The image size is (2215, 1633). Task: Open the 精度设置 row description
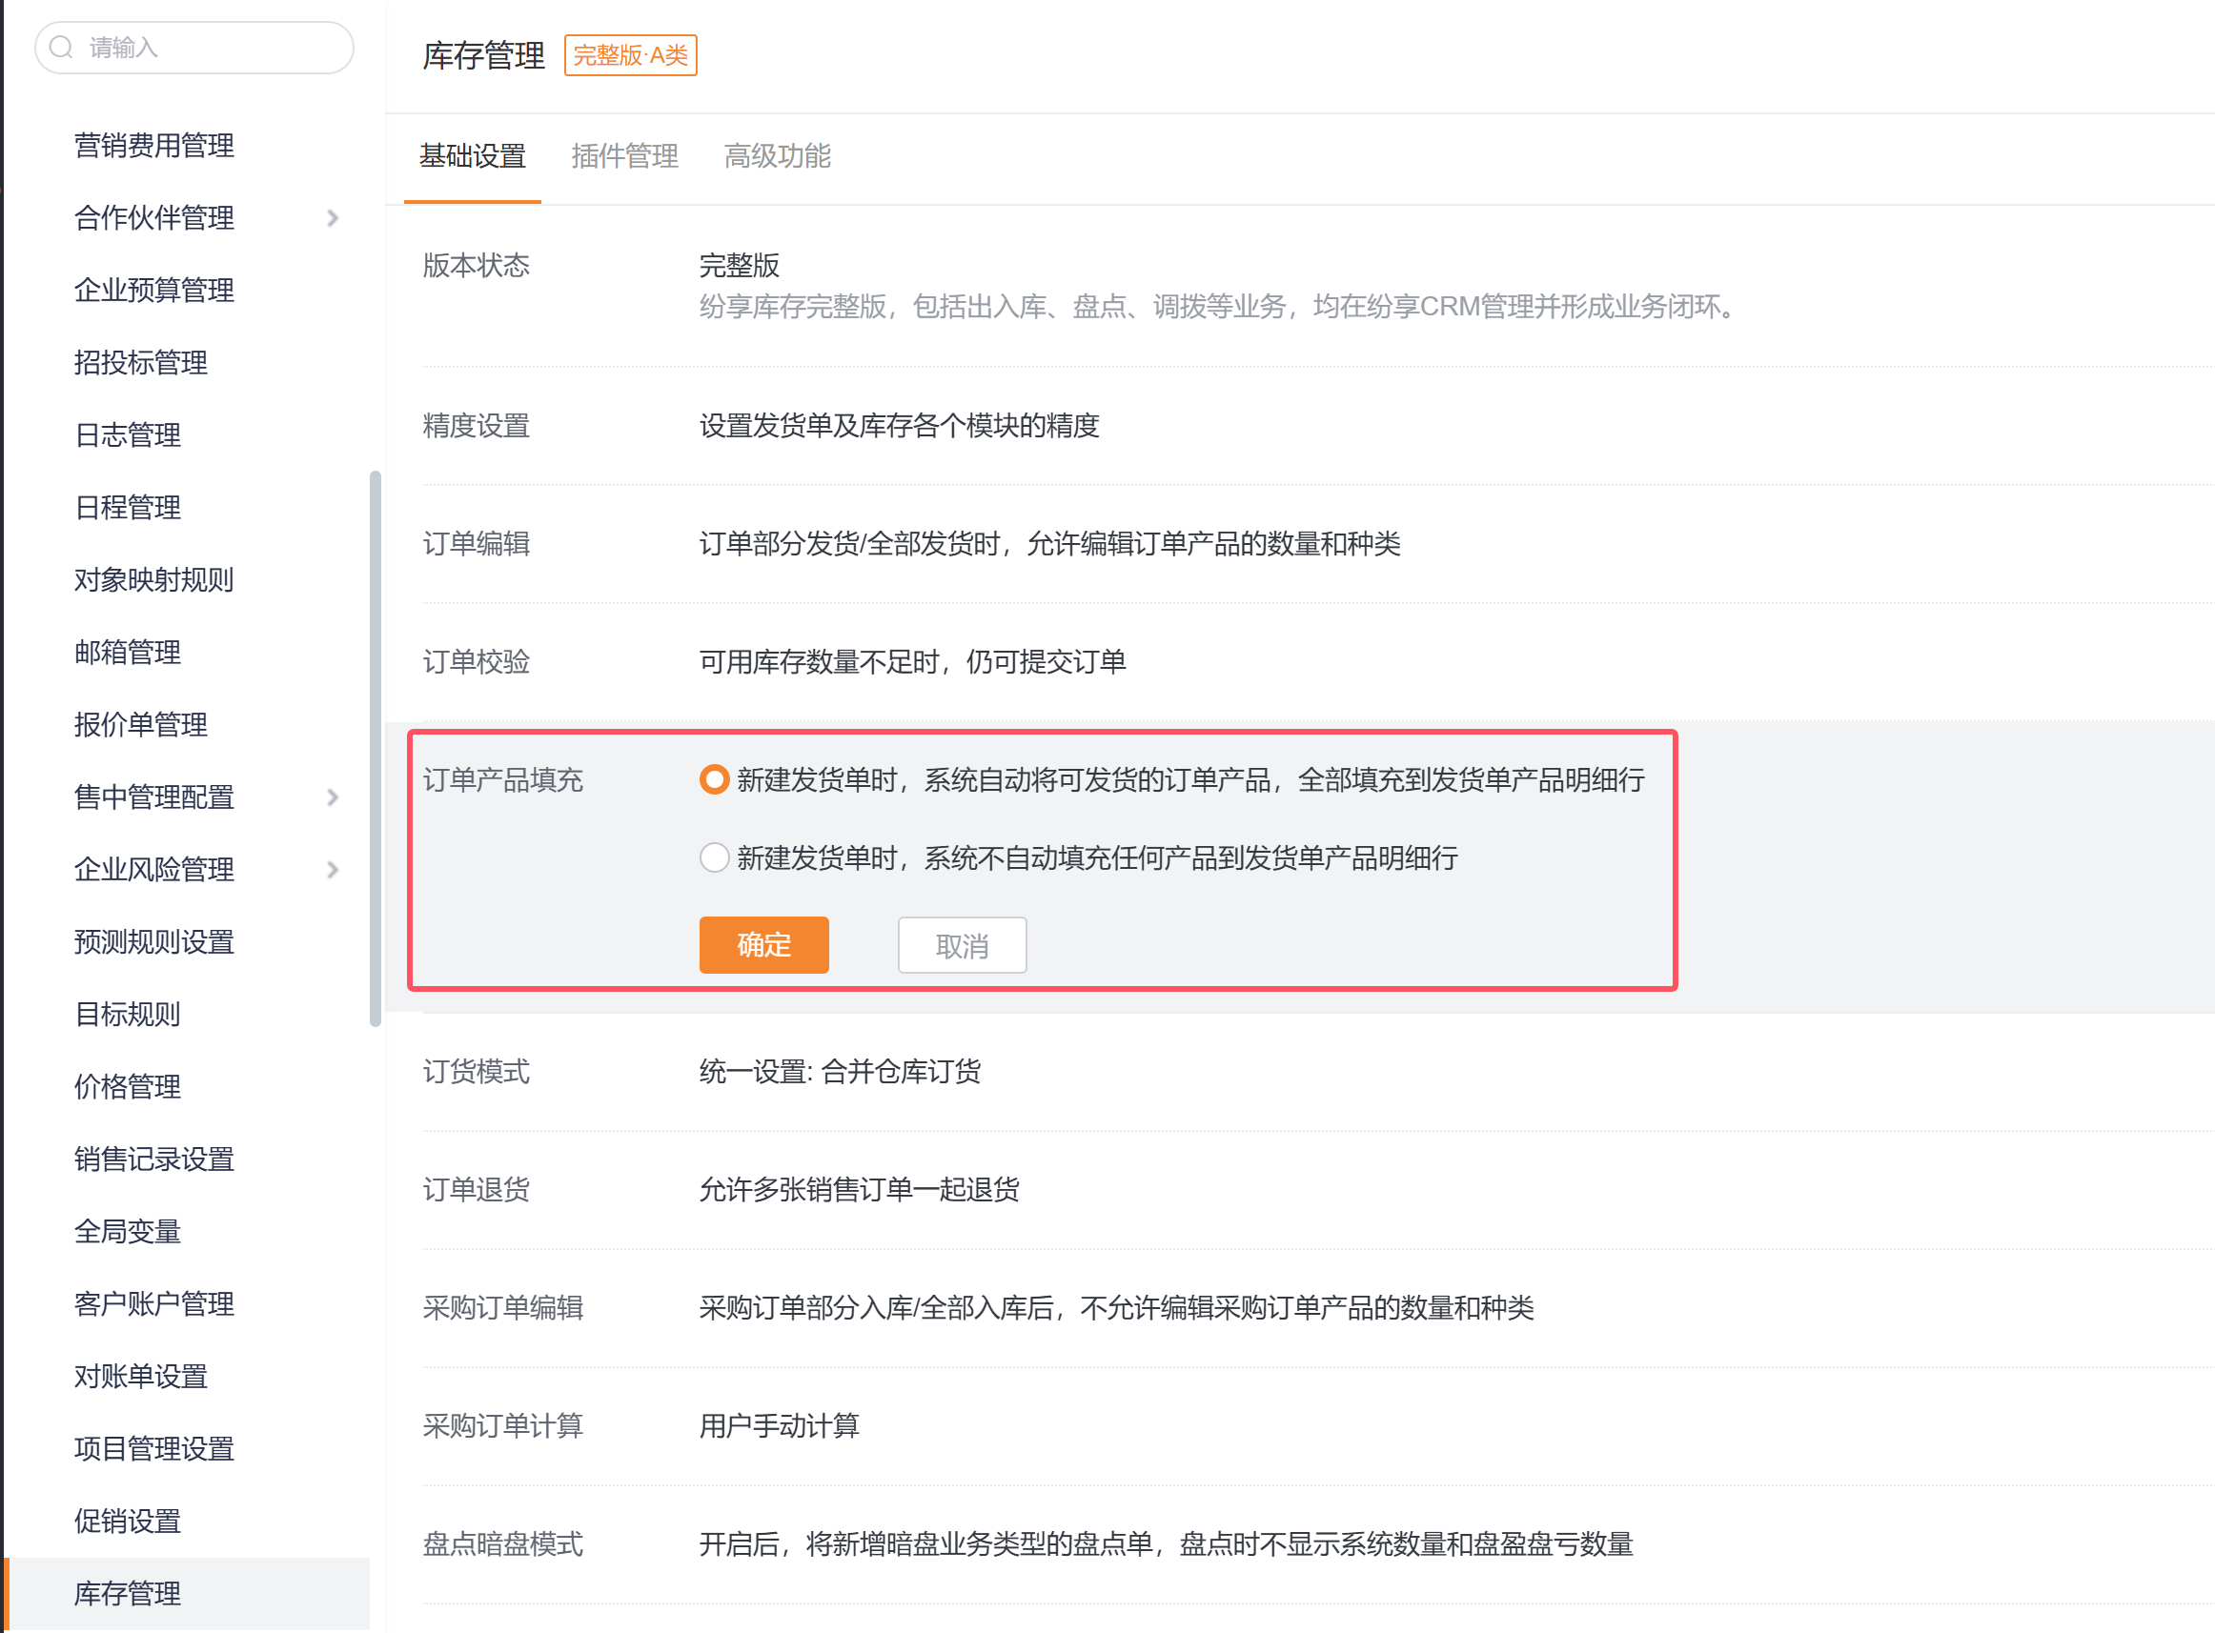[x=898, y=426]
